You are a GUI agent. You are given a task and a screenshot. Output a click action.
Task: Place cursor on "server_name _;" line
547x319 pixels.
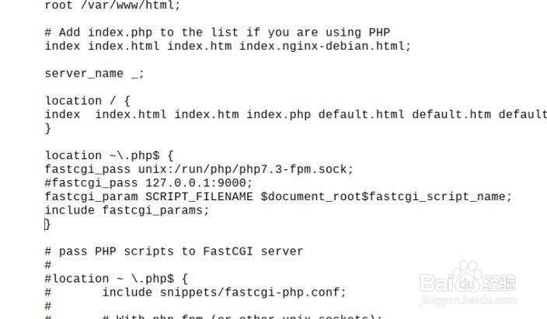tap(94, 73)
